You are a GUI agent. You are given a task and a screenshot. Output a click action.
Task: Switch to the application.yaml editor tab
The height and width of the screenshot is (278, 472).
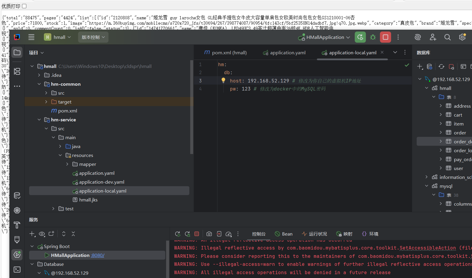pyautogui.click(x=284, y=53)
